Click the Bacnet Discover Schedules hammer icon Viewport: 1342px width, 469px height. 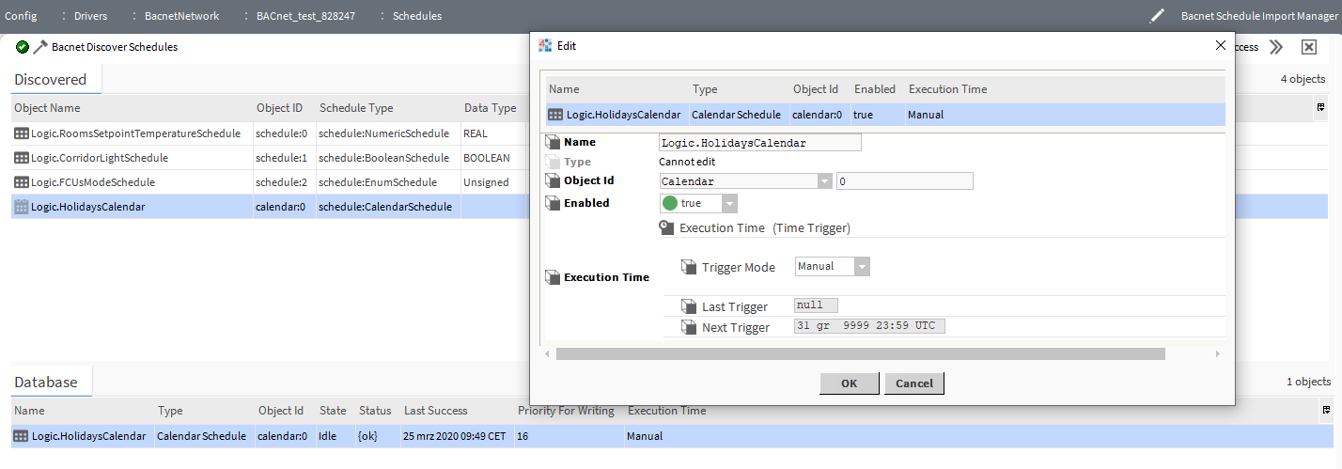tap(40, 47)
